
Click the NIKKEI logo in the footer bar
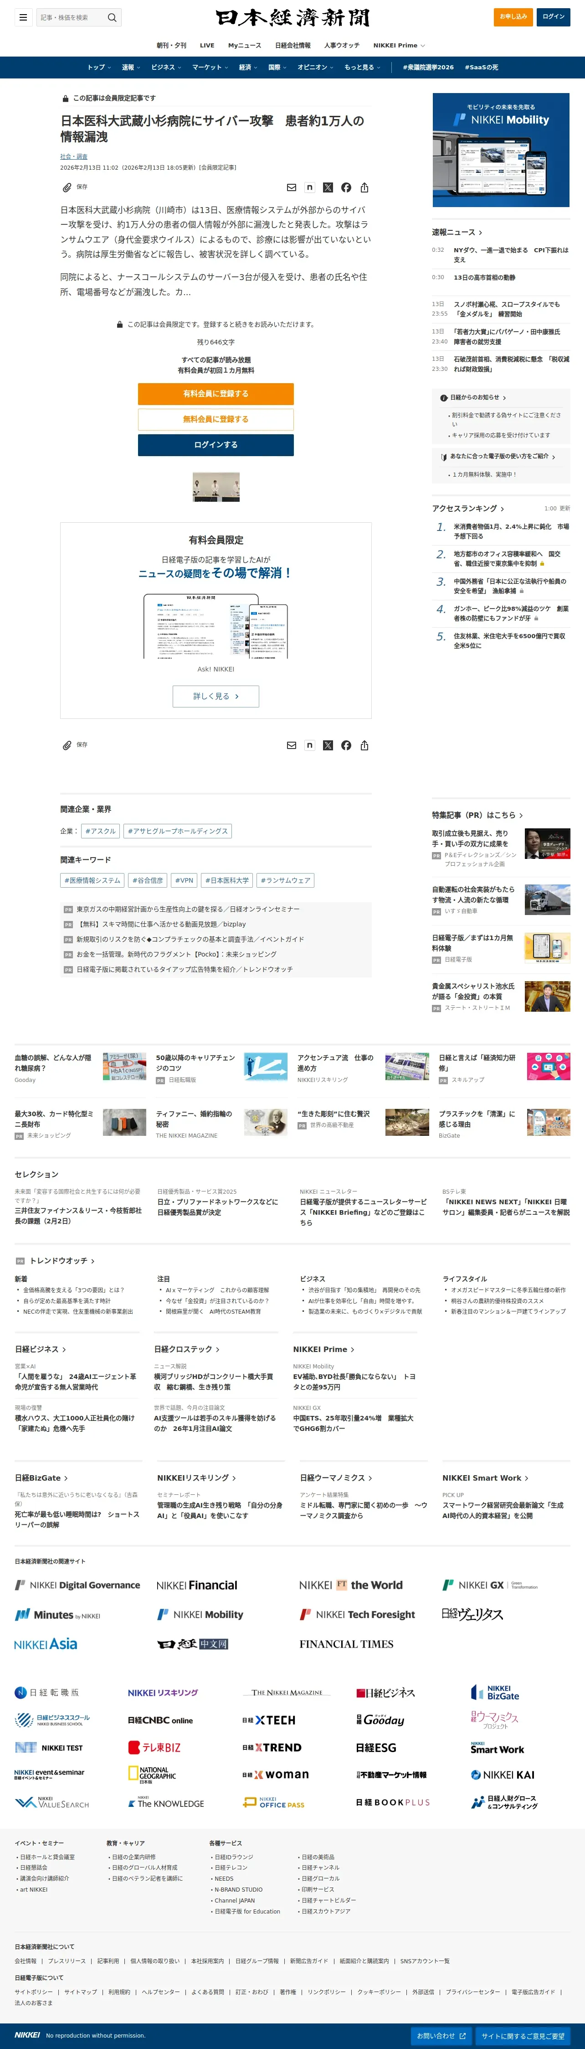27,2035
